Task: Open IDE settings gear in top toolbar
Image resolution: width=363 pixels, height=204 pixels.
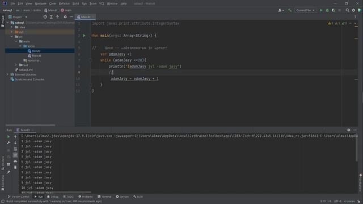Action: click(x=353, y=10)
